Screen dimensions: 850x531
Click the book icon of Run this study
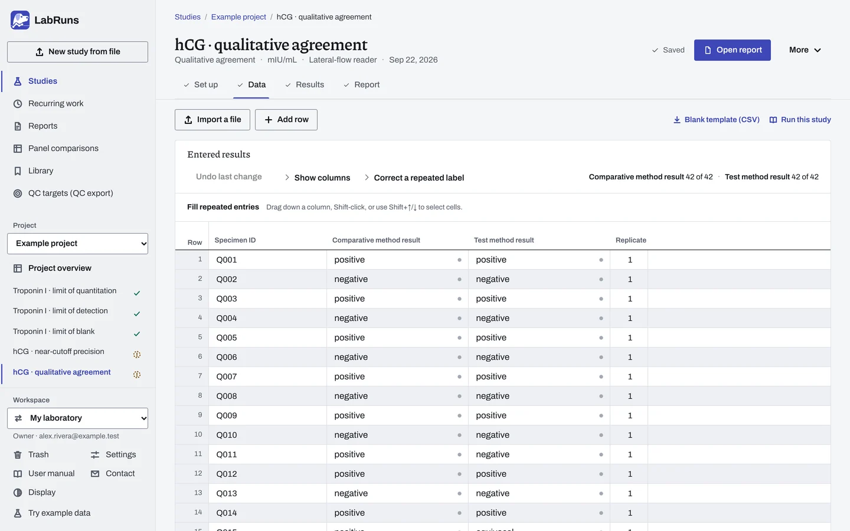773,120
